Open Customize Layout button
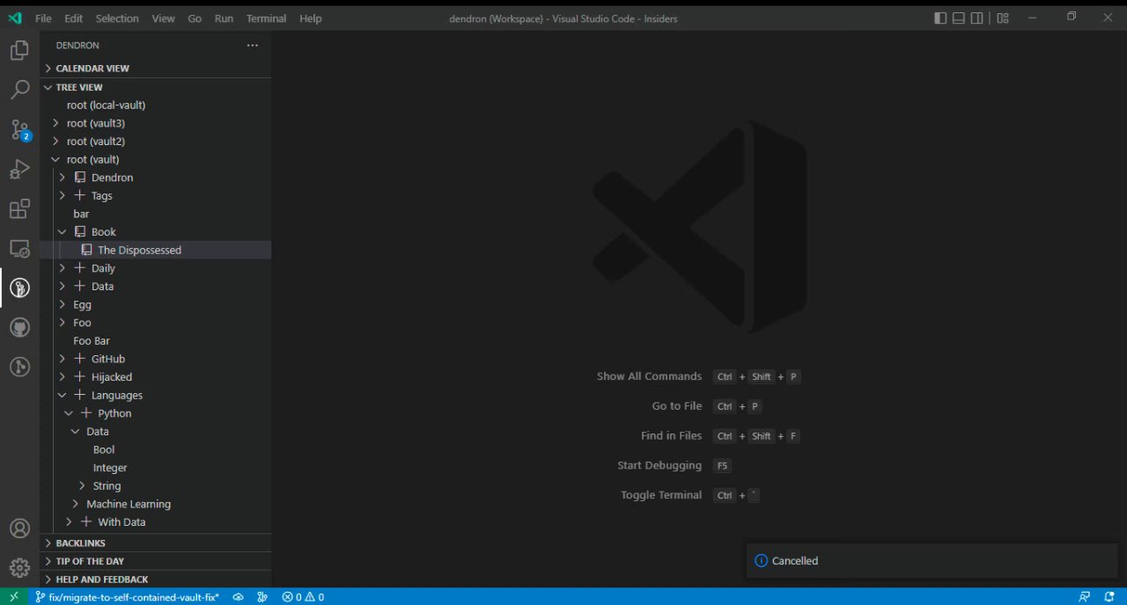This screenshot has width=1127, height=605. coord(1003,18)
